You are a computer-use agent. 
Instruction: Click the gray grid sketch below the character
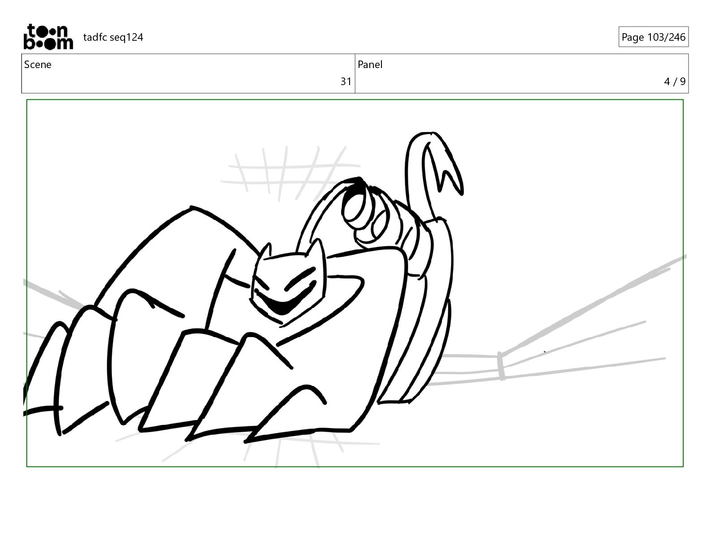pos(269,449)
